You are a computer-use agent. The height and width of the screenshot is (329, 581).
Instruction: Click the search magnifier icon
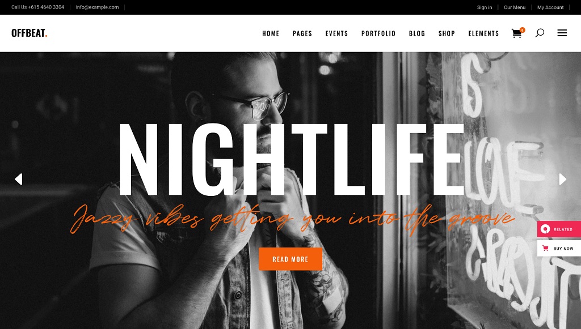(540, 33)
